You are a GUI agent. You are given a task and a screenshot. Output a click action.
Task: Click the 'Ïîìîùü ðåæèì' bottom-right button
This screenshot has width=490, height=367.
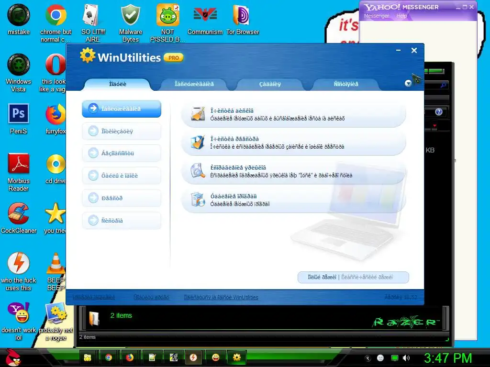[x=322, y=277]
